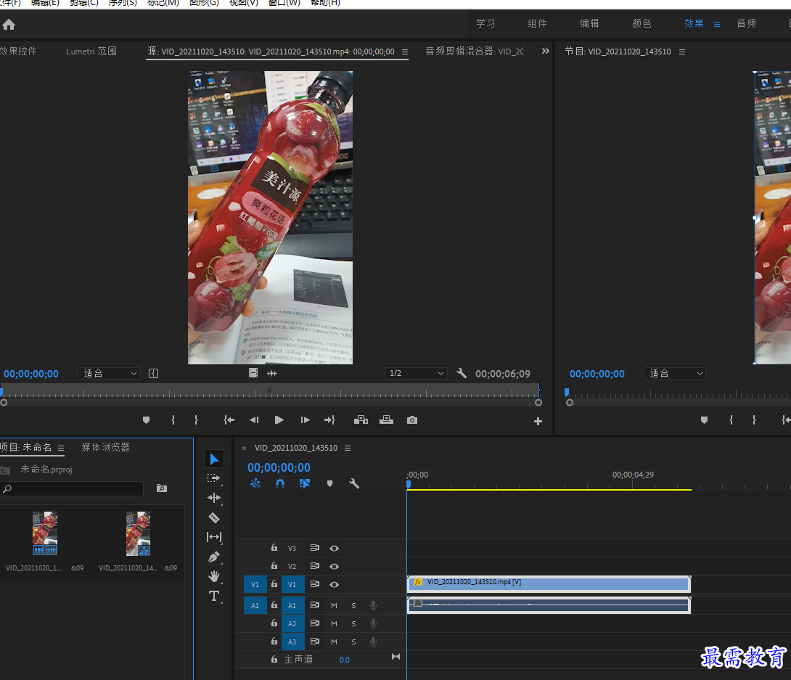Toggle insert sequences as nests icon
The image size is (791, 680).
[x=255, y=483]
